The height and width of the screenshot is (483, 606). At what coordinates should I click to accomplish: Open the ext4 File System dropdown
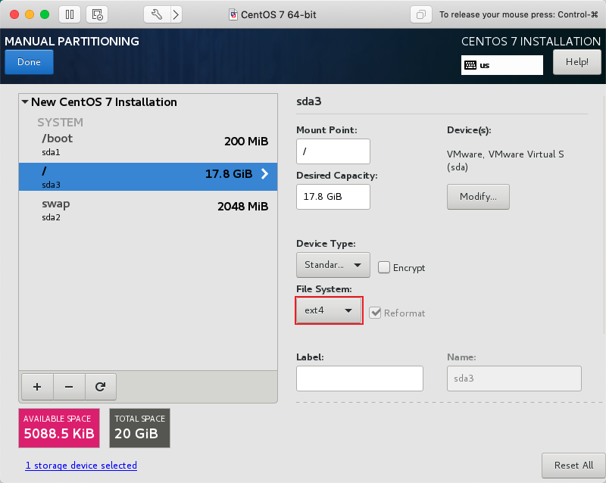329,310
